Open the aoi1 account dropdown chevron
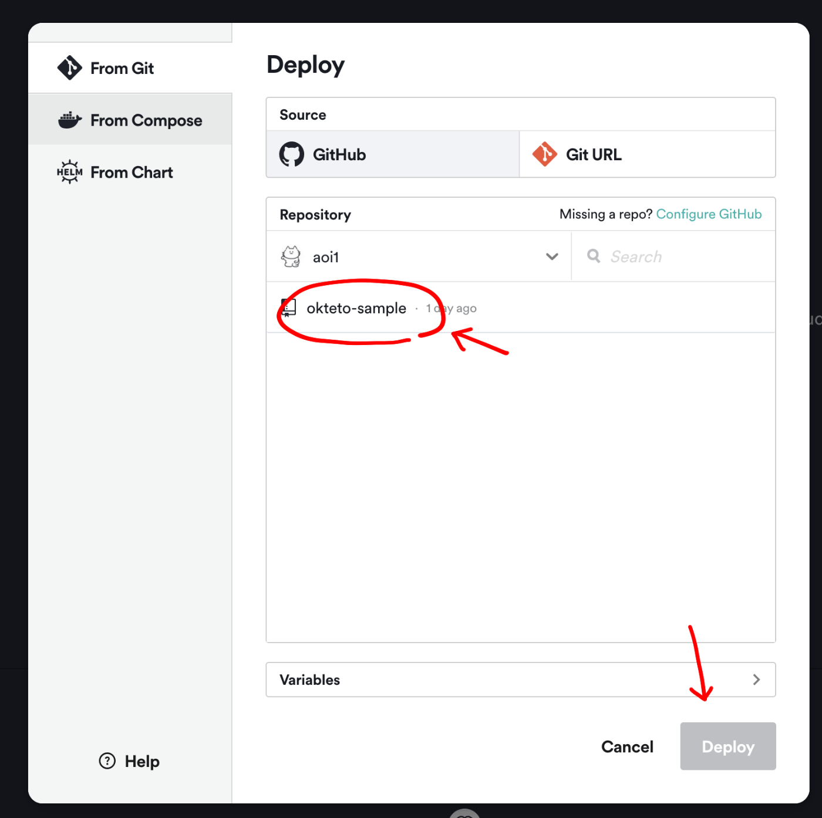Image resolution: width=822 pixels, height=818 pixels. click(x=552, y=256)
